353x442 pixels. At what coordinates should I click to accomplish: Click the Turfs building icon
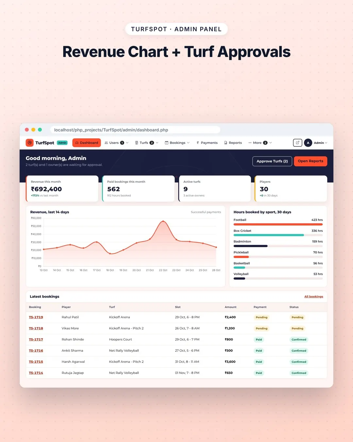tap(137, 143)
